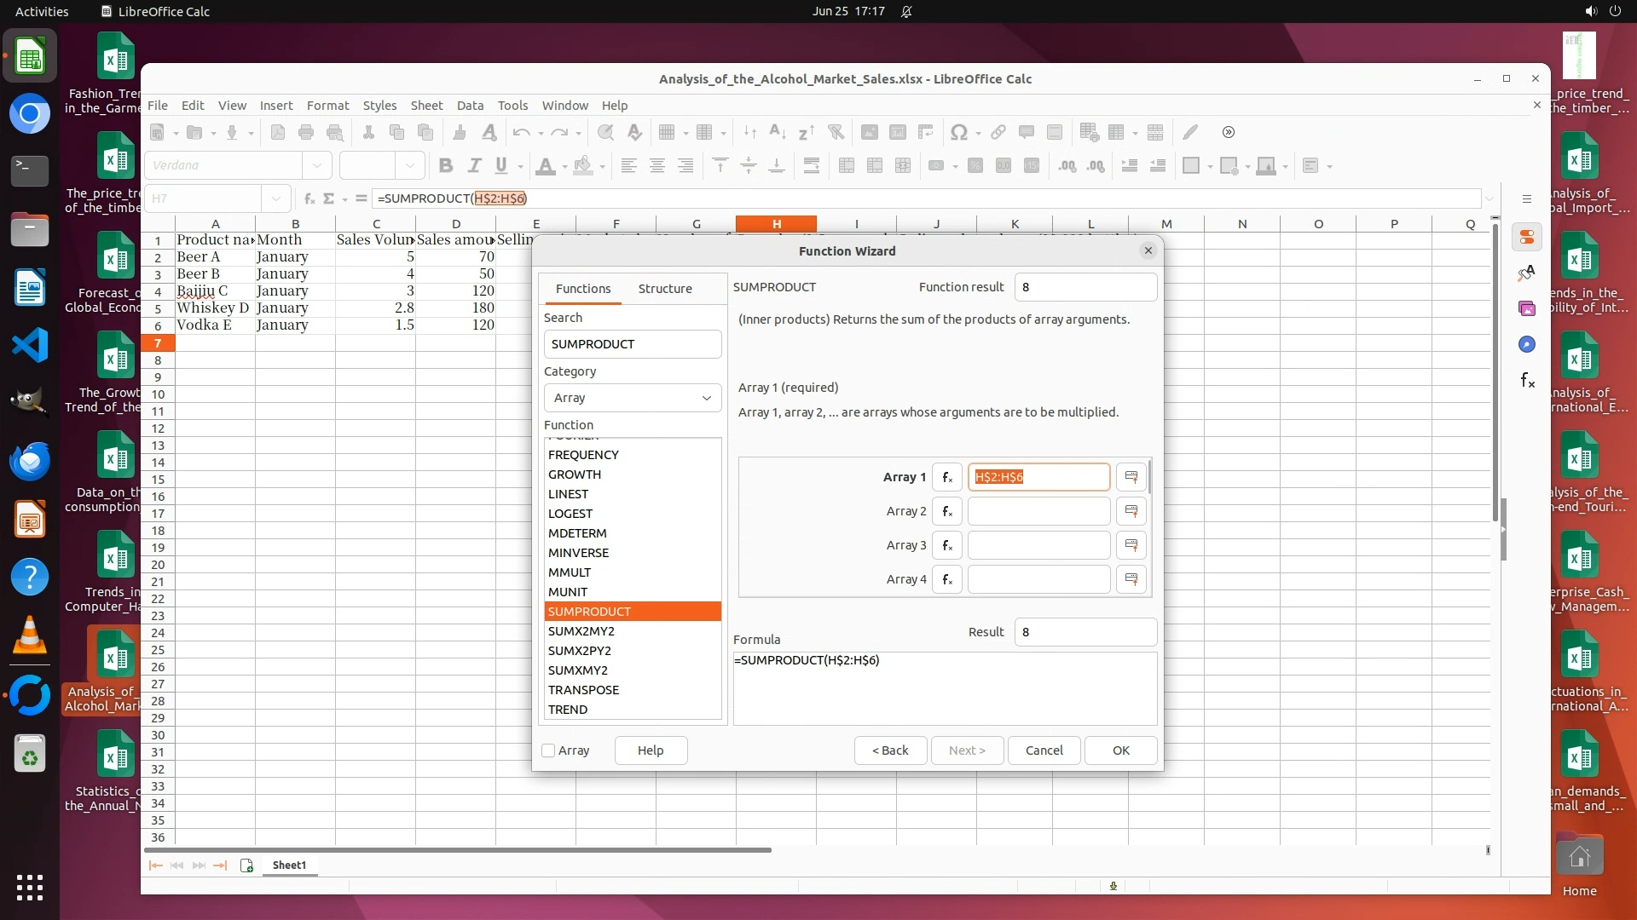Open the sidebar Properties panel icon
Image resolution: width=1637 pixels, height=920 pixels.
(1527, 237)
